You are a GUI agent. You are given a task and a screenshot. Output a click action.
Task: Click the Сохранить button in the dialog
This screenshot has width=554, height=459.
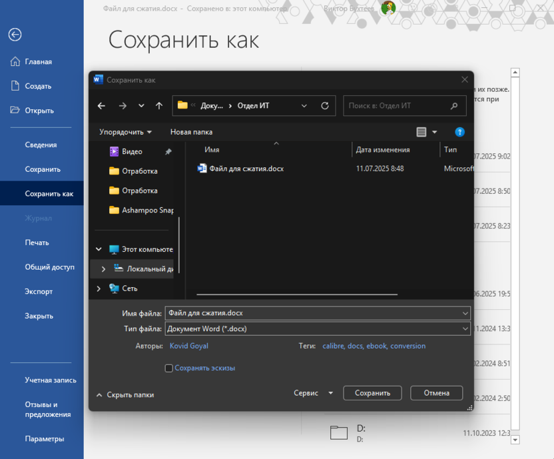tap(372, 393)
